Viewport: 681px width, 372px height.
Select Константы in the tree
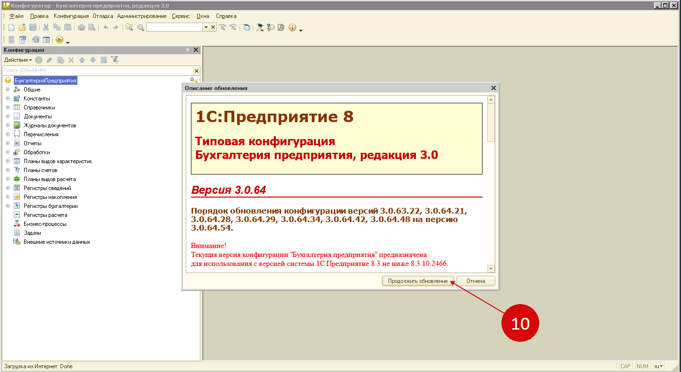coord(37,99)
